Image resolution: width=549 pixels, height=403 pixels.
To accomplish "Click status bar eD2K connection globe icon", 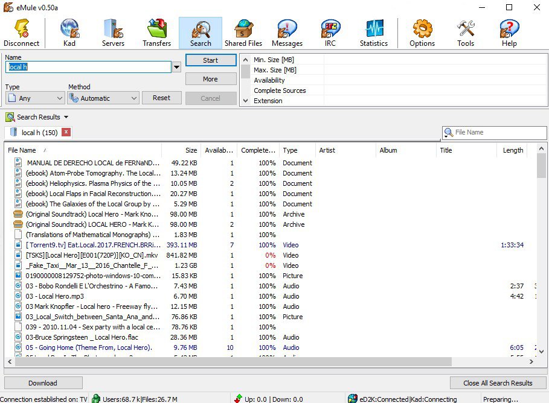I will point(353,398).
